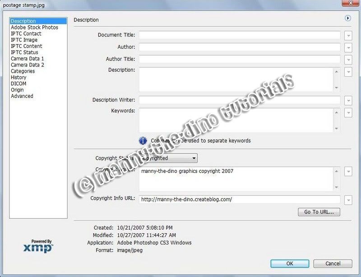Open the Description Writer dropdown arrow
The height and width of the screenshot is (277, 361).
tap(348, 101)
